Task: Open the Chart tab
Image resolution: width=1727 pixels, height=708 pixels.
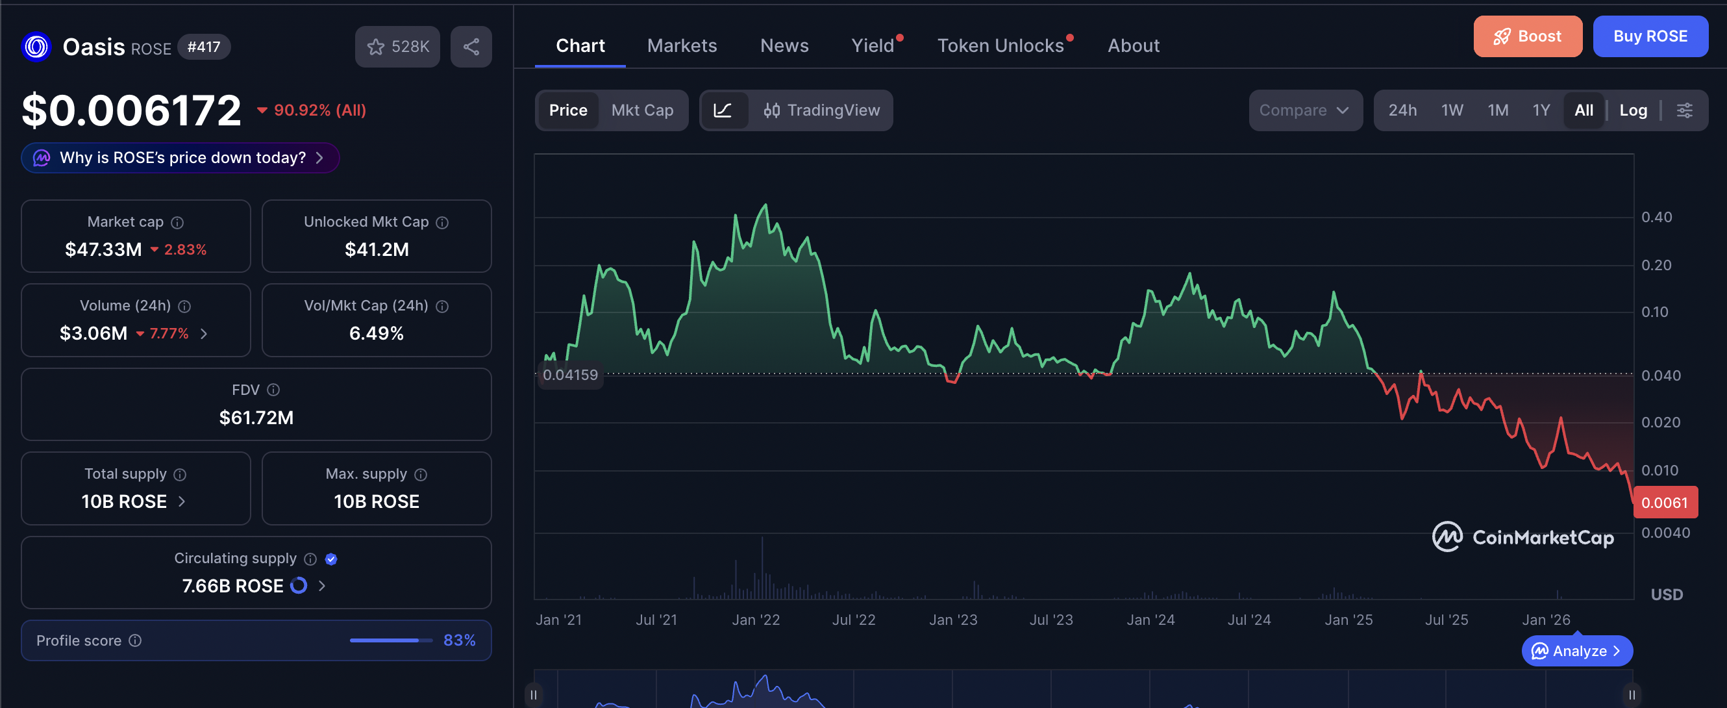Action: click(x=580, y=45)
